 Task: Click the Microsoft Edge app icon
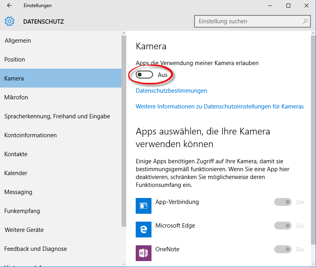(144, 229)
